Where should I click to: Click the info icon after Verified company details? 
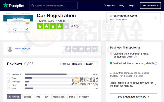(x=156, y=63)
